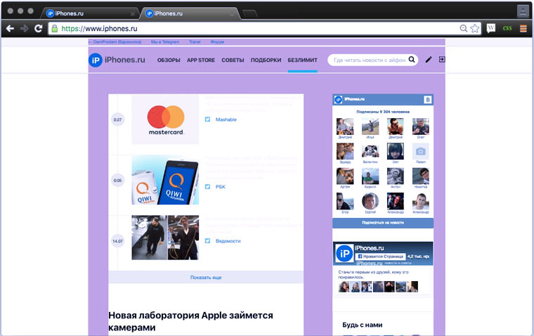This screenshot has width=534, height=336.
Task: Click the iPhones.ru title in the Facebook widget
Action: click(369, 248)
